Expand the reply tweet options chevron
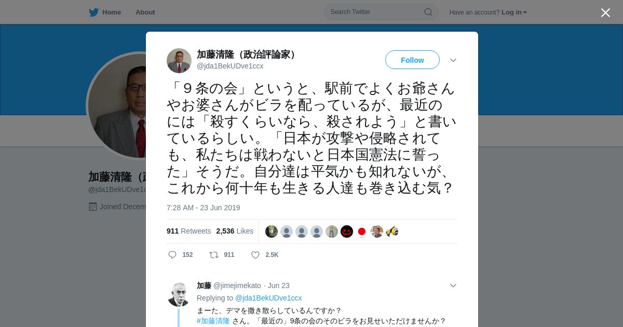The width and height of the screenshot is (623, 327). [453, 285]
